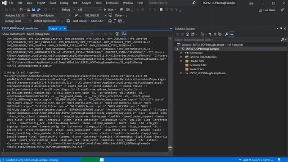Click Pending Changes Filter clock icon
The height and width of the screenshot is (162, 288).
tap(202, 34)
